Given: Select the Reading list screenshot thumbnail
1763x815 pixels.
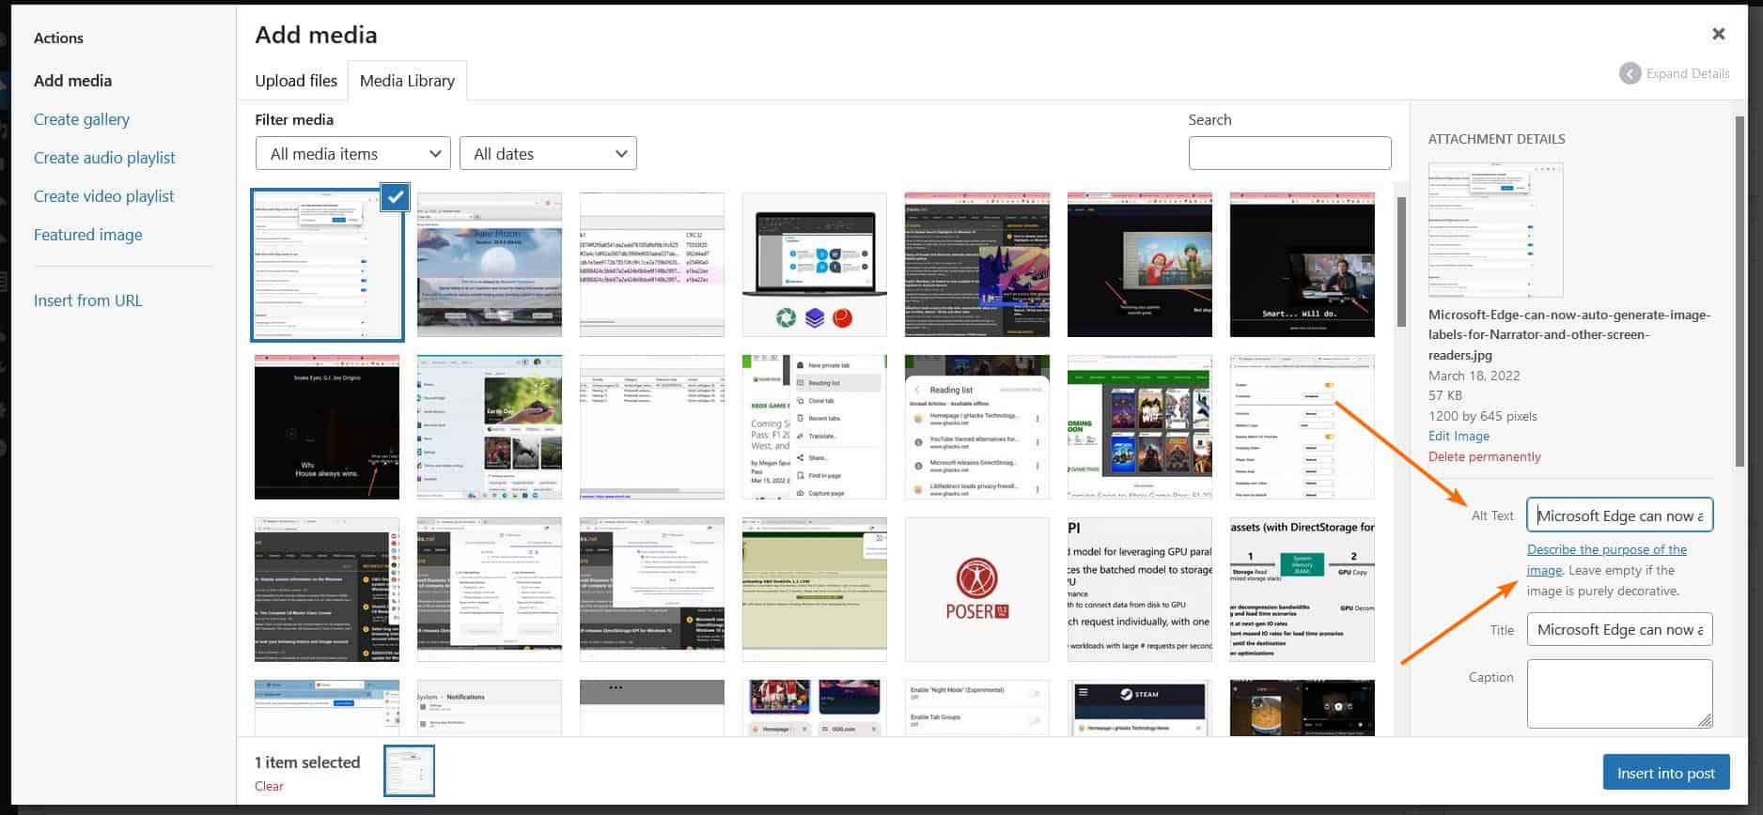Looking at the screenshot, I should pyautogui.click(x=976, y=427).
